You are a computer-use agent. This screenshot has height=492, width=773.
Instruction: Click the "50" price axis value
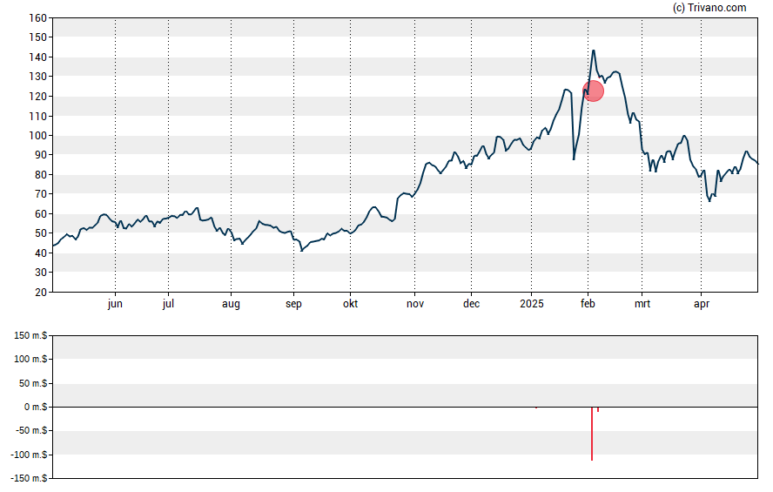point(41,233)
